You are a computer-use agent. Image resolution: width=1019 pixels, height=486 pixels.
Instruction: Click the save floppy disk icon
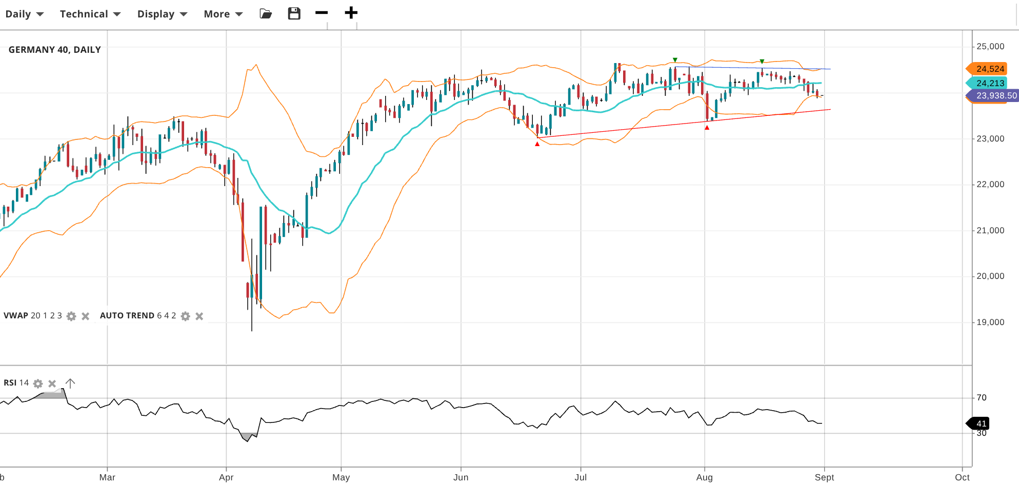[294, 14]
